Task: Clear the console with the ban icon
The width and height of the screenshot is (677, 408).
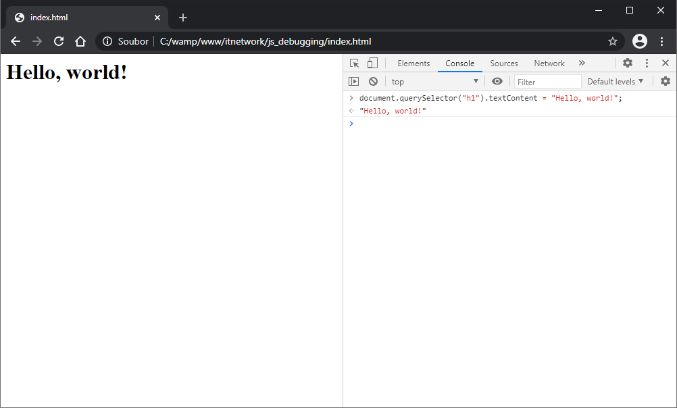Action: point(373,82)
